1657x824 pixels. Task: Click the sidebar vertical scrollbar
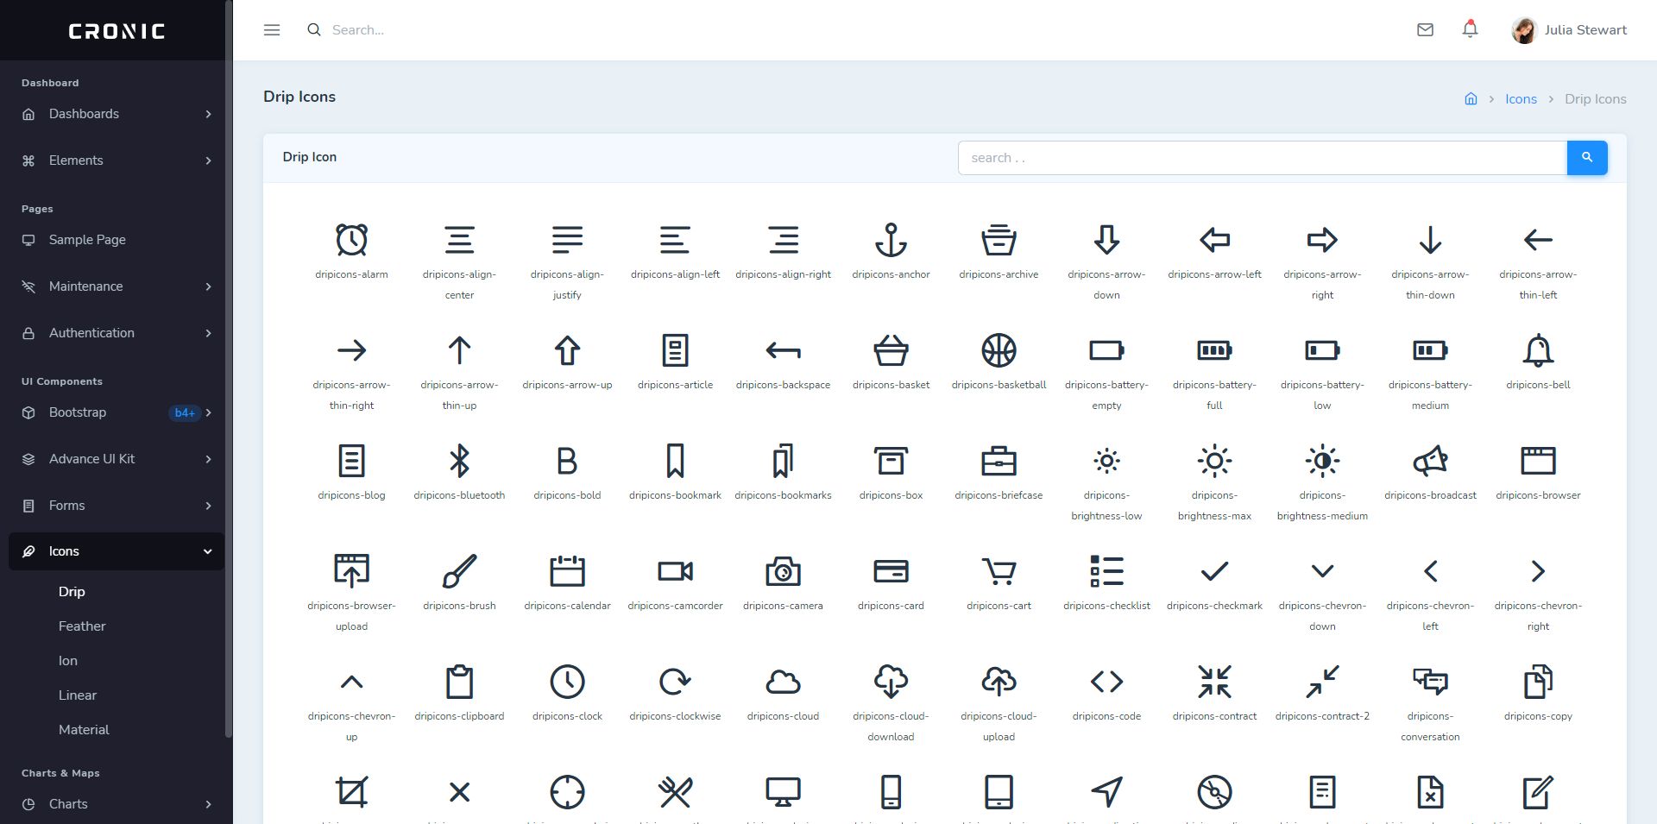coord(229,369)
